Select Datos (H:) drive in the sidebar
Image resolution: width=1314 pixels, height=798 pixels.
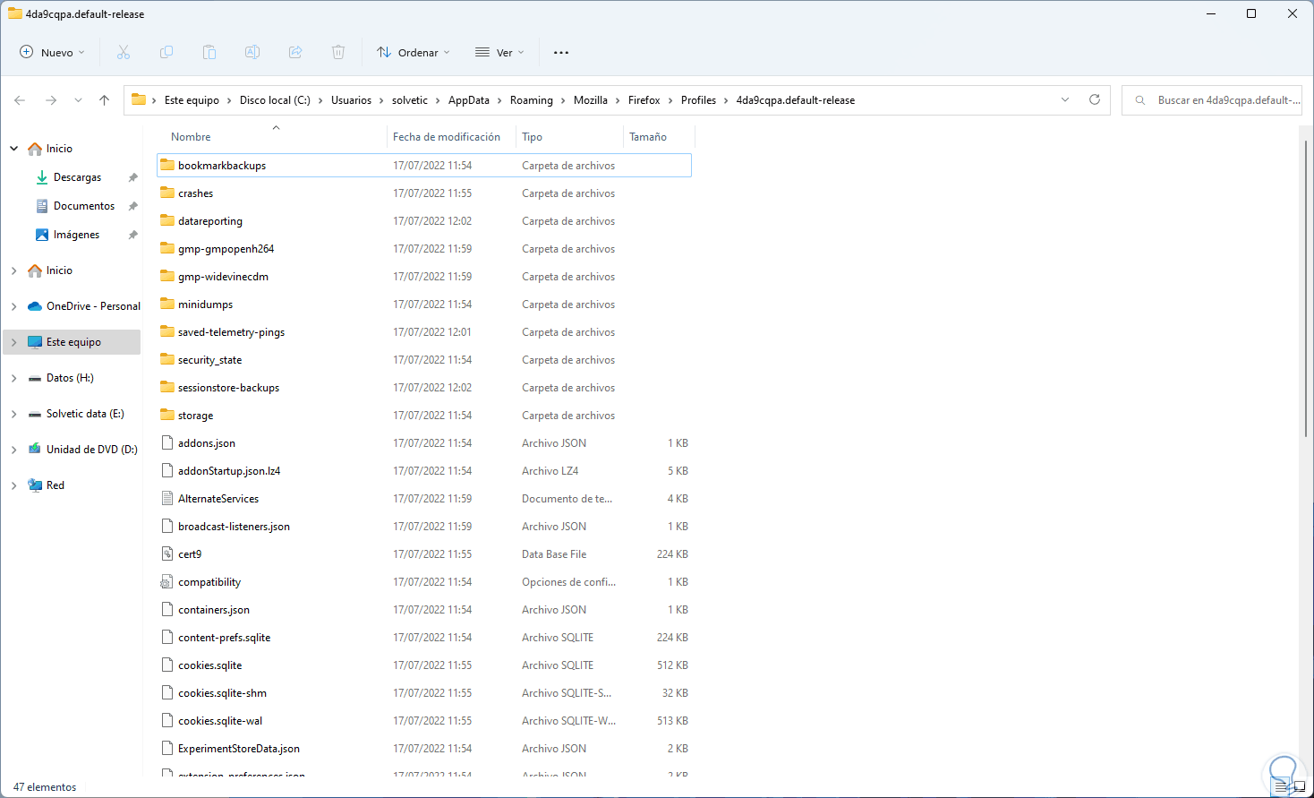coord(70,378)
